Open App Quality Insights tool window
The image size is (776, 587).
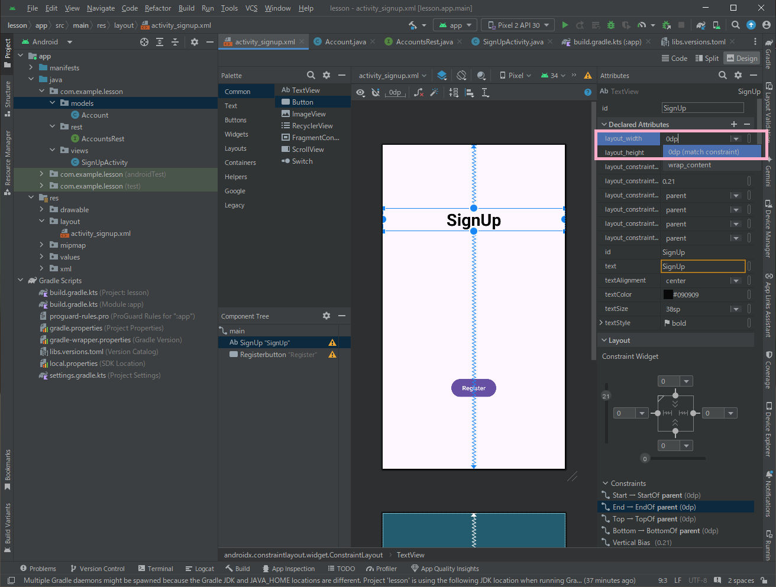445,569
